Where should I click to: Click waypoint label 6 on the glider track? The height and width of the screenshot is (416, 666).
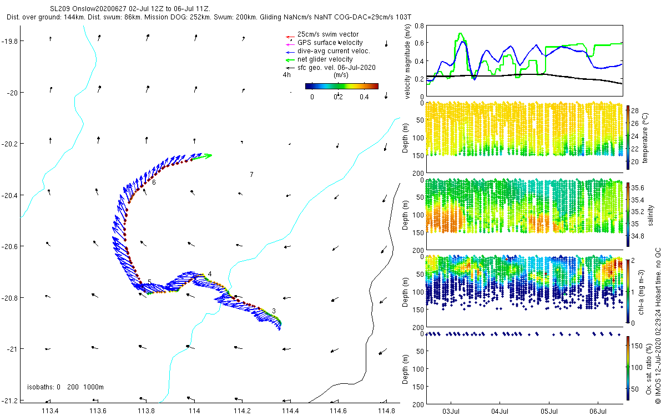(x=154, y=182)
